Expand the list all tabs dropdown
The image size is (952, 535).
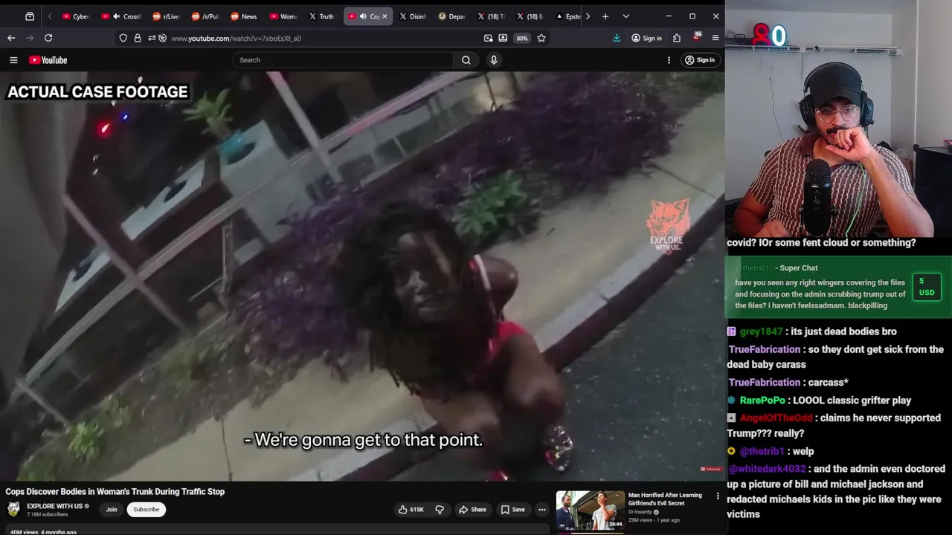click(625, 16)
